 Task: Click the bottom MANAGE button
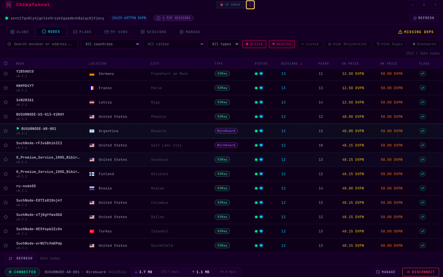[x=386, y=272]
